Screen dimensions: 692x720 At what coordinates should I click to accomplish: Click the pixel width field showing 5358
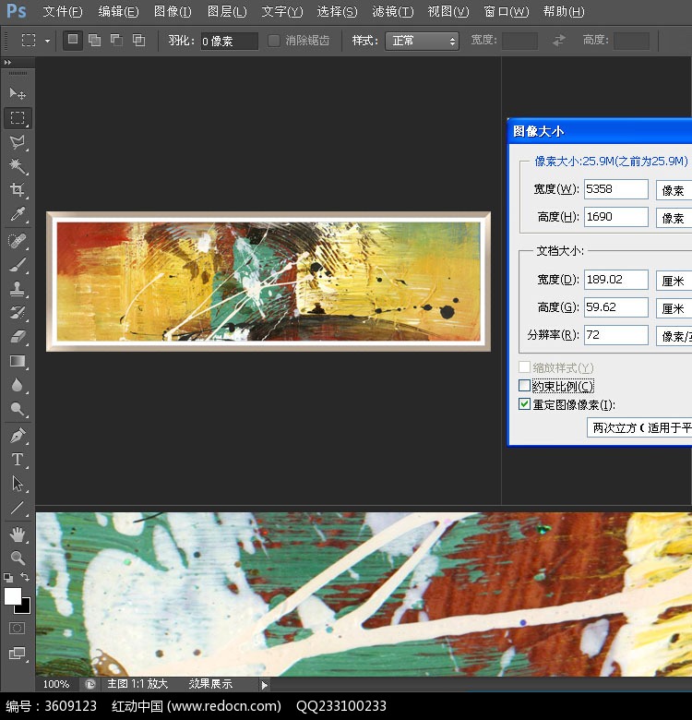tap(615, 189)
